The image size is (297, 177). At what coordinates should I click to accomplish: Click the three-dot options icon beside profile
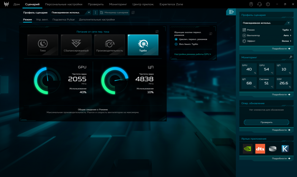[95, 12]
